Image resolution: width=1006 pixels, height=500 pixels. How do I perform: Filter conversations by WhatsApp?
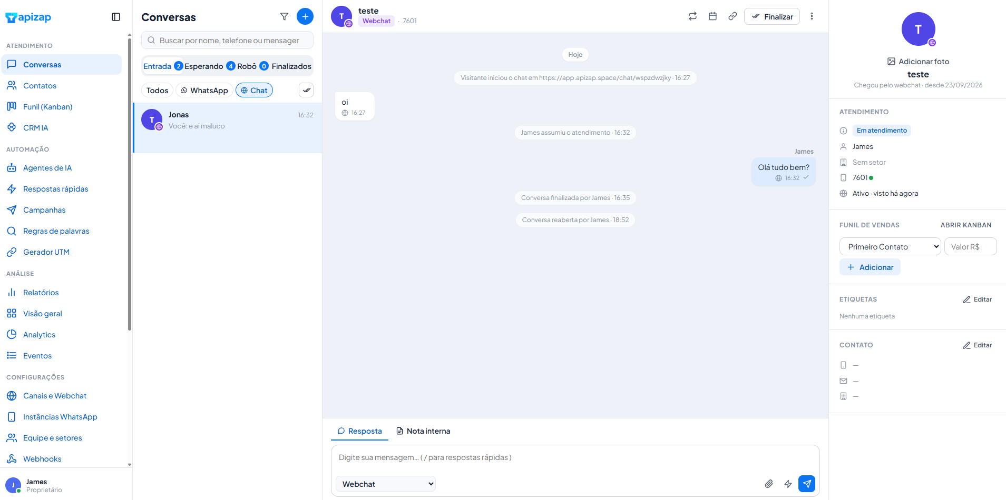click(204, 91)
